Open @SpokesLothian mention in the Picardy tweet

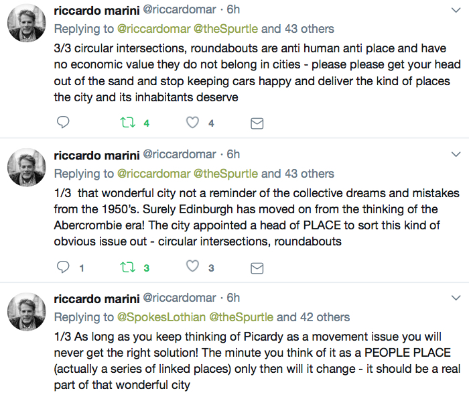click(161, 317)
